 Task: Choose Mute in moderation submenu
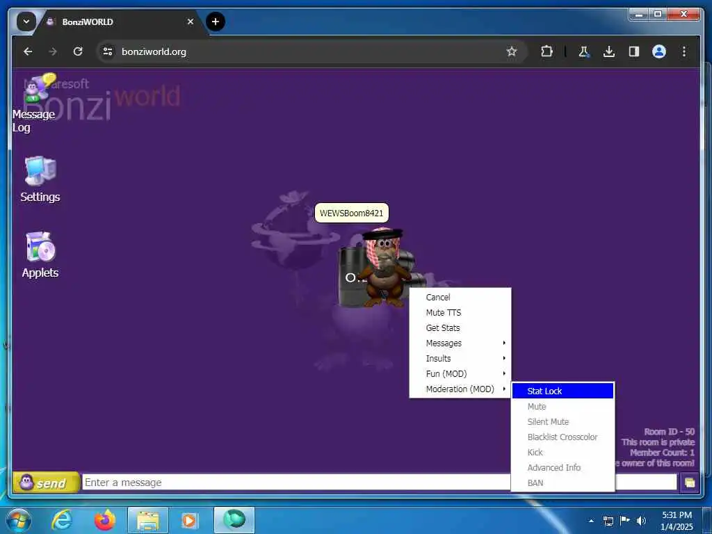coord(563,406)
